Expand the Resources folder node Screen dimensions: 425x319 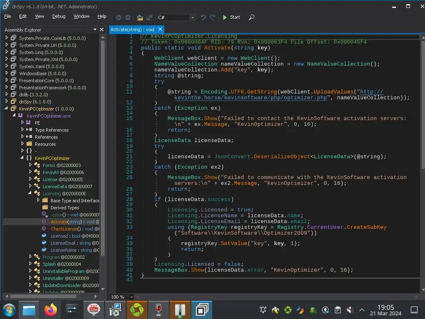[22, 143]
